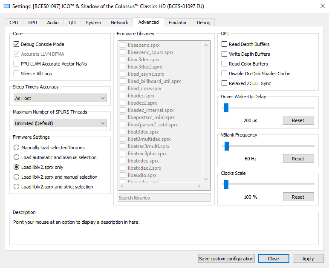Click the Clocks Scale slider handle
Image resolution: width=329 pixels, height=268 pixels.
pos(226,184)
